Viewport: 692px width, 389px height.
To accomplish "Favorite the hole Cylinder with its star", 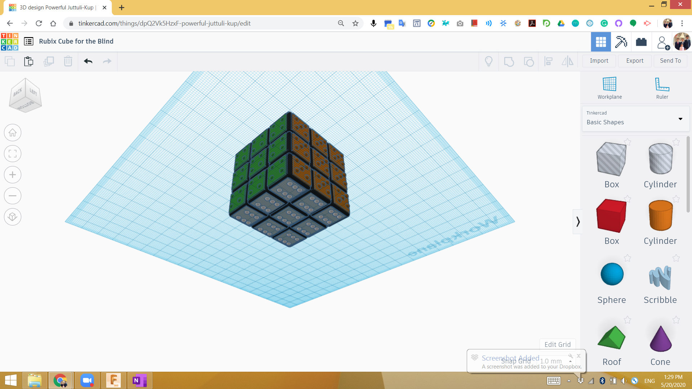I will [x=676, y=142].
